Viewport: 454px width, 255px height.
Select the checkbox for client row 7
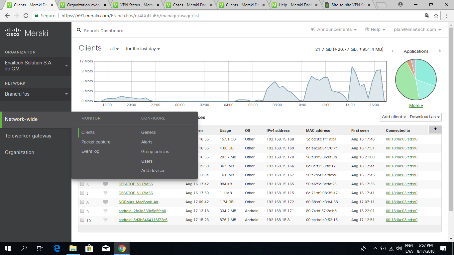[x=82, y=193]
